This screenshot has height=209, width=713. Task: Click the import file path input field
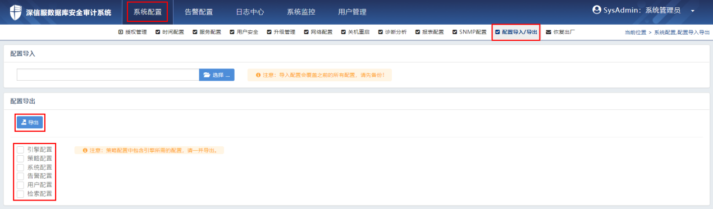108,75
